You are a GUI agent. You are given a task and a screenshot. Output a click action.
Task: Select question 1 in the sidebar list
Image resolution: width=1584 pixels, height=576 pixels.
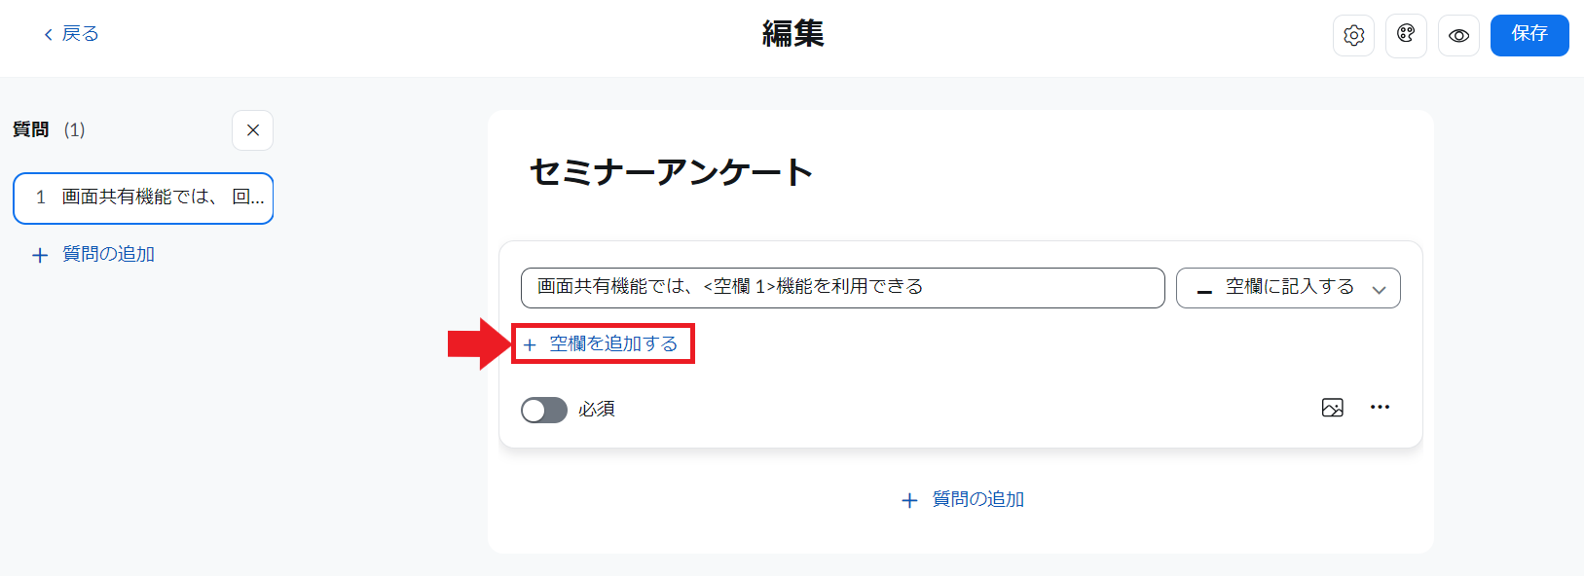tap(143, 198)
